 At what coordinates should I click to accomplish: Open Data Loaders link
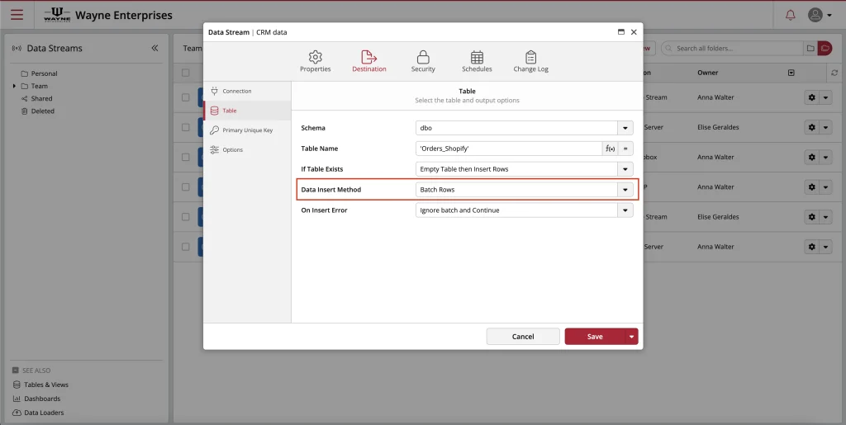point(38,413)
